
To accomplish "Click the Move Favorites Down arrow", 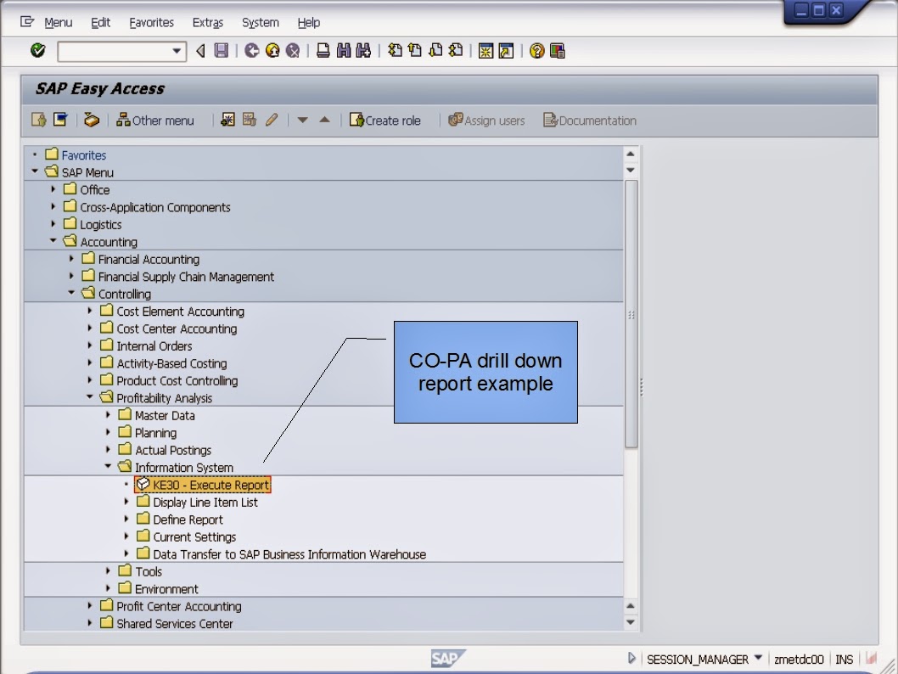I will point(302,121).
